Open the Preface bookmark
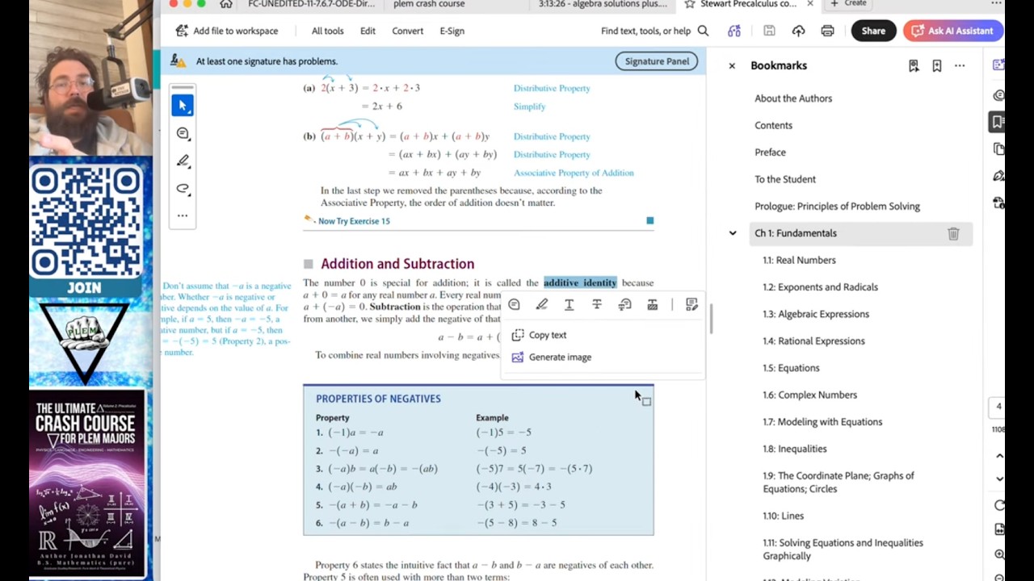1034x581 pixels. [x=770, y=153]
